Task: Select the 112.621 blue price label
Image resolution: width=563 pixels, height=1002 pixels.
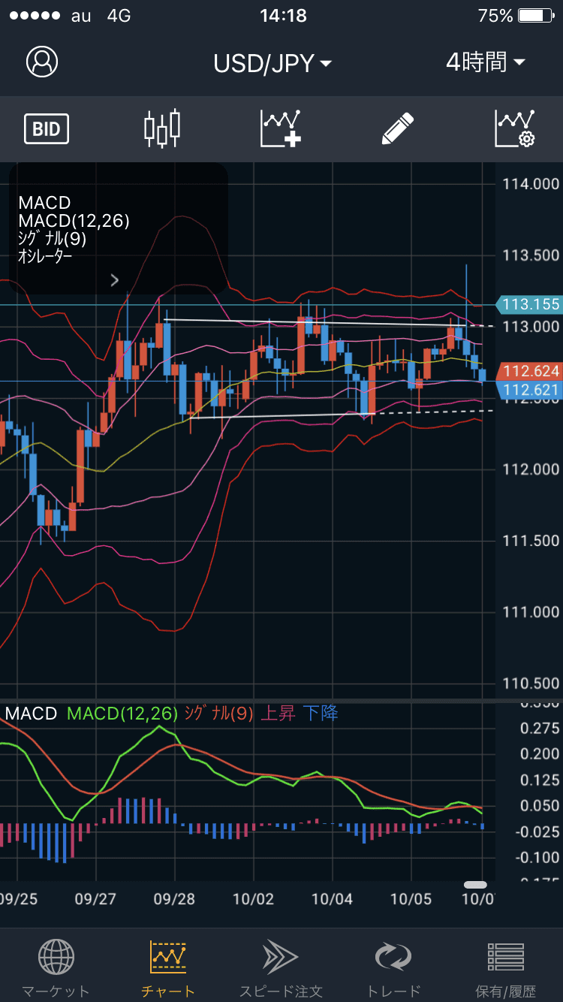Action: pos(529,389)
